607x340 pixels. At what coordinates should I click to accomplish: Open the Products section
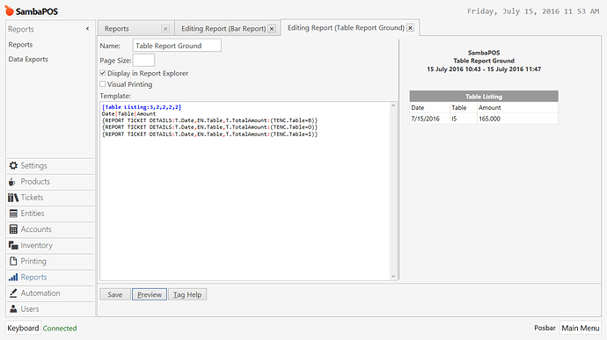[50, 181]
